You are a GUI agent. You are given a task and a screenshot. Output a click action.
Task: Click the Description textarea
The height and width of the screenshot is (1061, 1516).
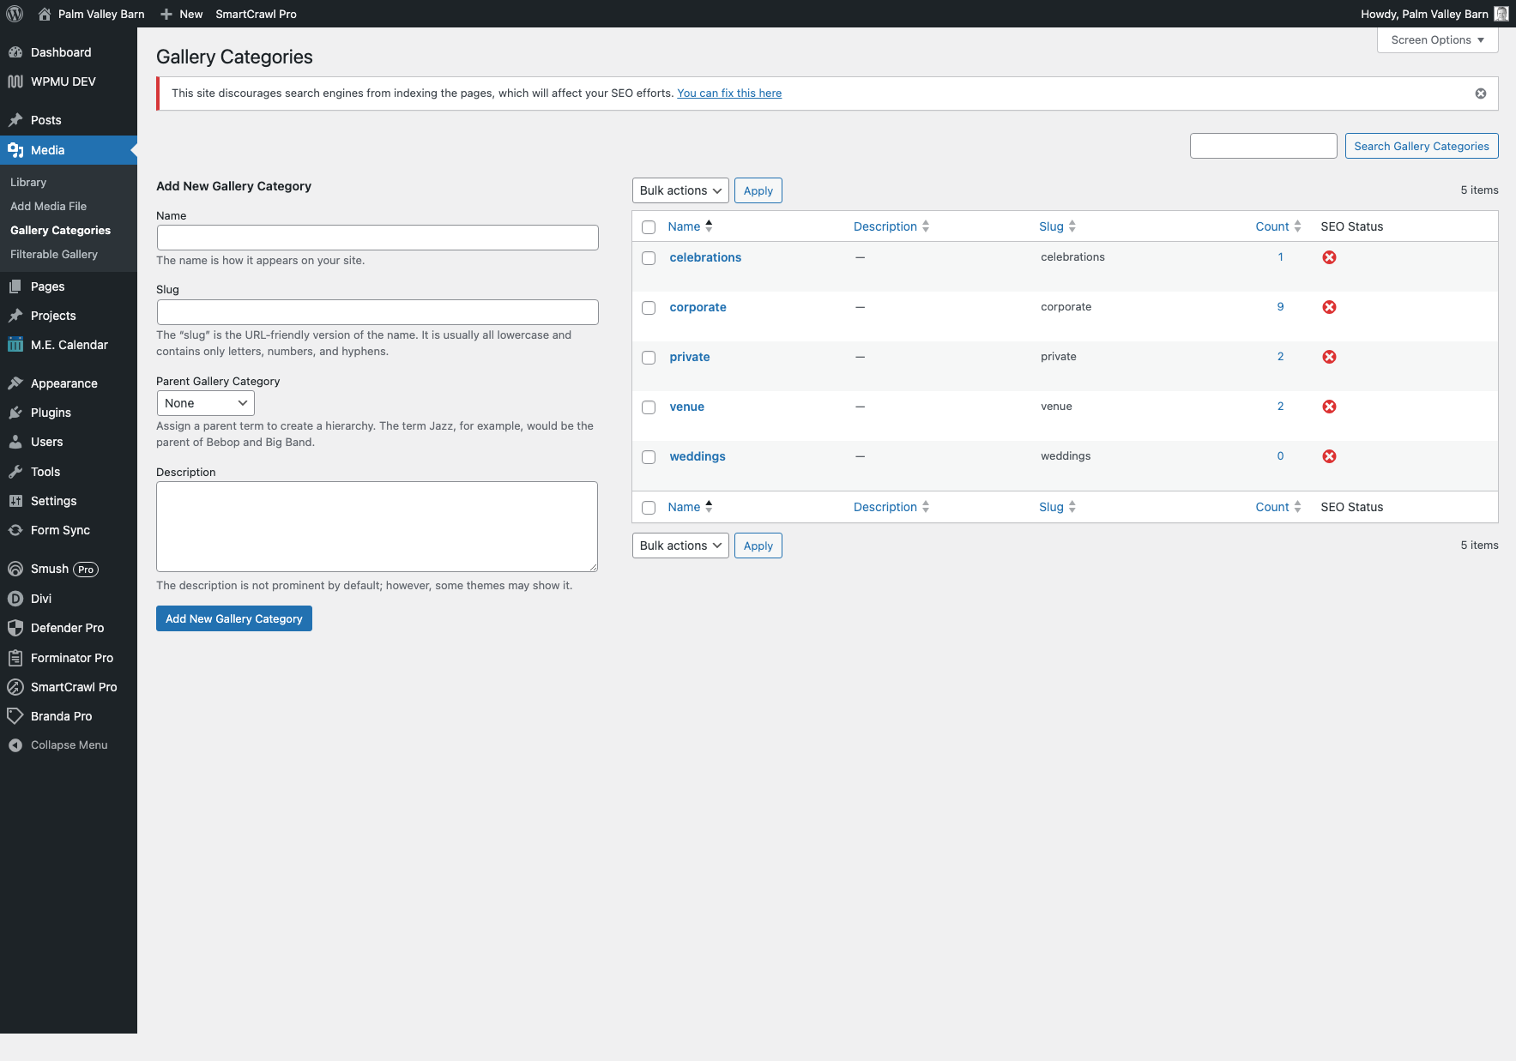pyautogui.click(x=377, y=527)
